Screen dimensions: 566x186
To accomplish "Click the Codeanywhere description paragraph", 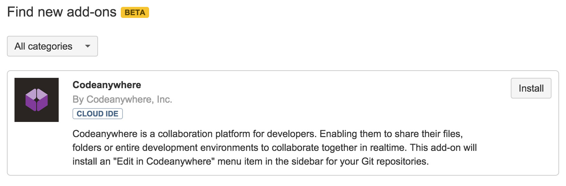I will pos(274,147).
